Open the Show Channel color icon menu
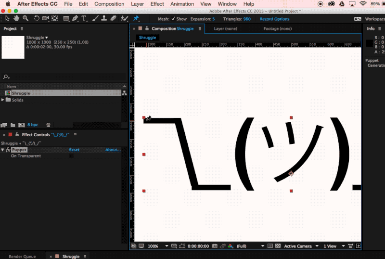385x259 pixels. pyautogui.click(x=231, y=246)
